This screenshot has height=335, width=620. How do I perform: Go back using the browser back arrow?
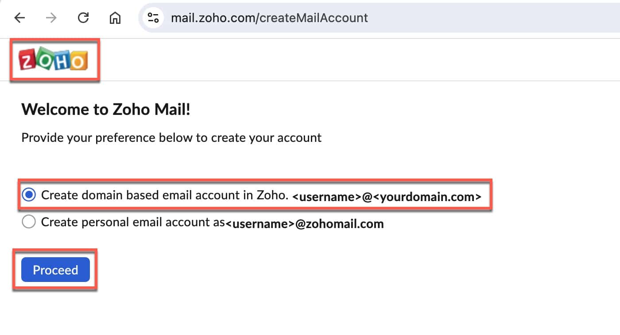click(x=20, y=18)
